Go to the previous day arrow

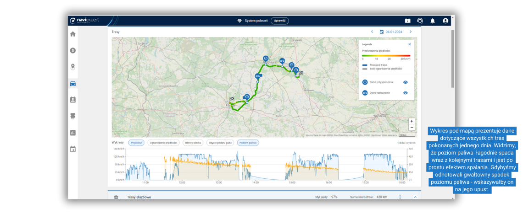tap(372, 32)
